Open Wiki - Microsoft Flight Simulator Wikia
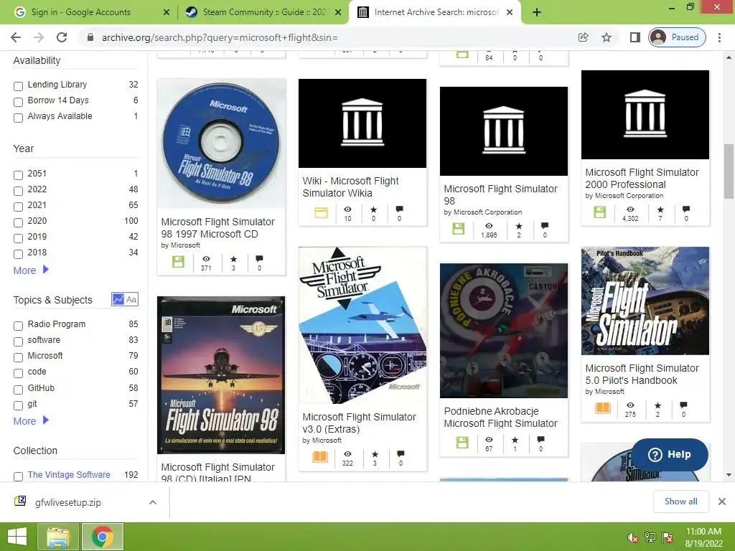This screenshot has width=735, height=551. (x=350, y=187)
